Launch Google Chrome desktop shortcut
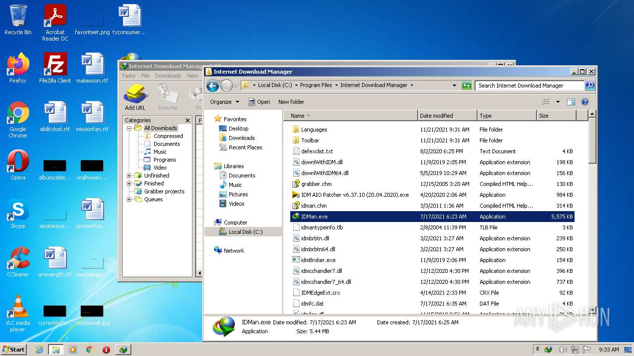 (18, 120)
